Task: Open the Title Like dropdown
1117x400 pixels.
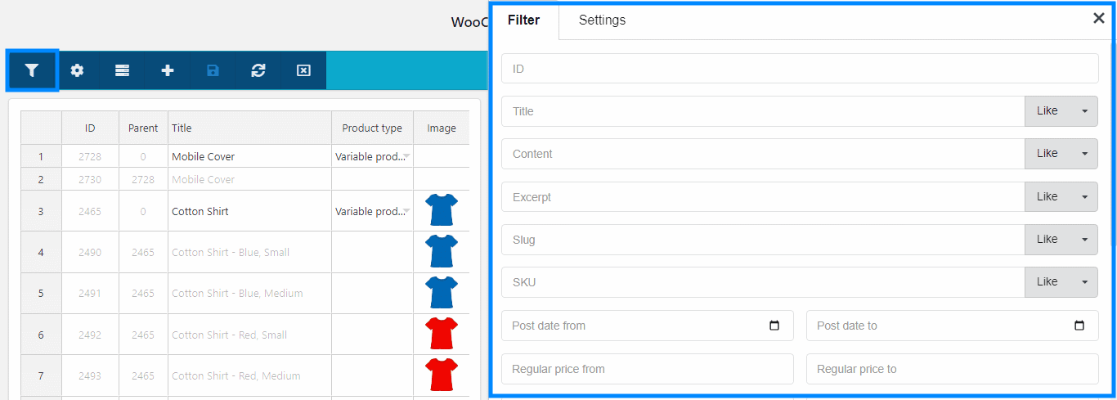Action: pos(1061,111)
